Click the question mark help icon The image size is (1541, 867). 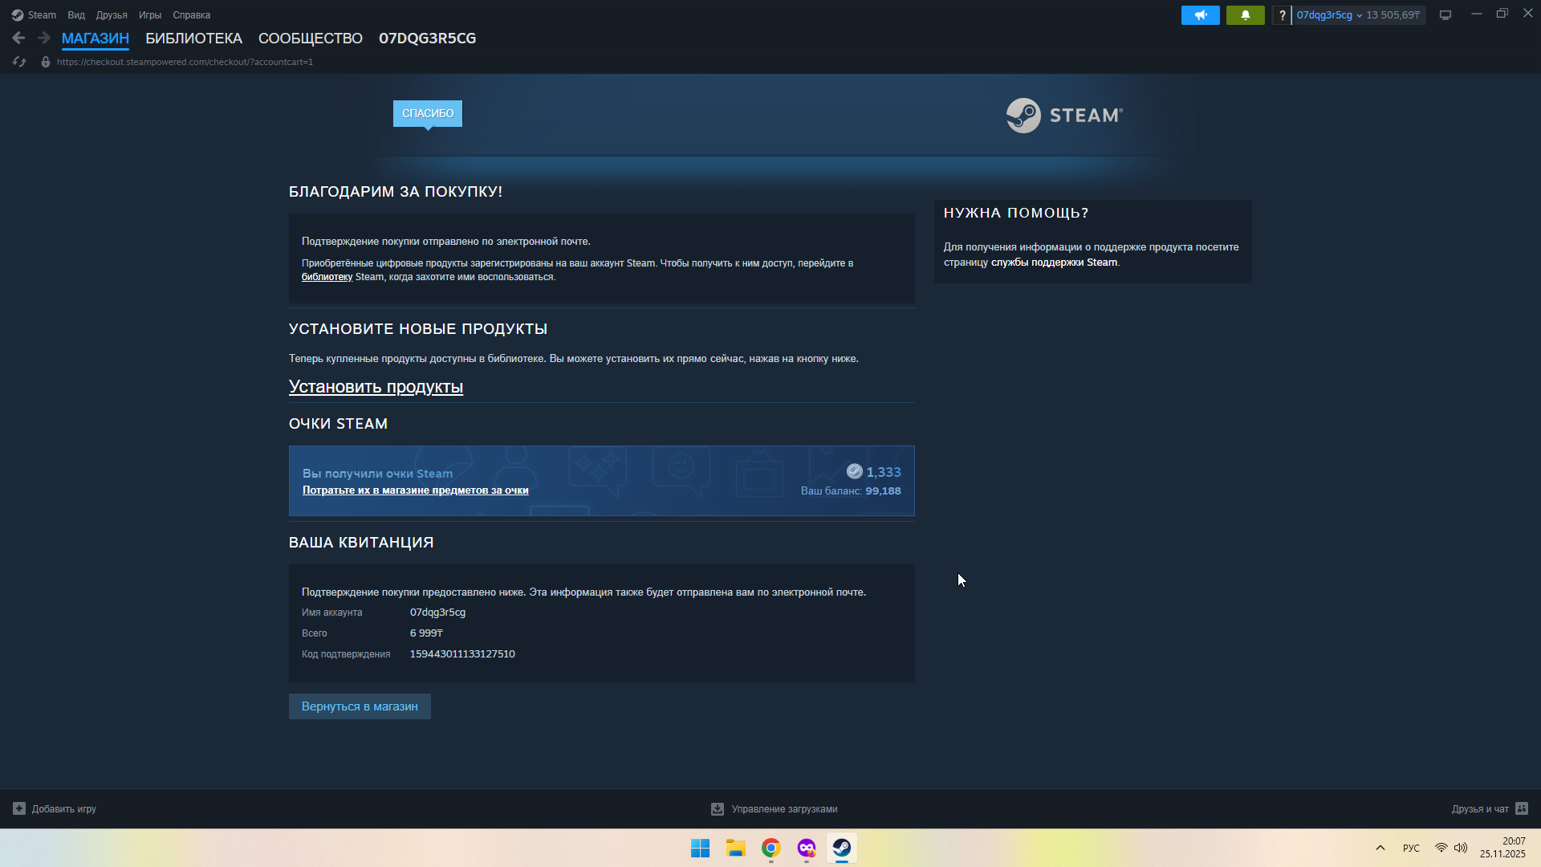click(x=1282, y=15)
